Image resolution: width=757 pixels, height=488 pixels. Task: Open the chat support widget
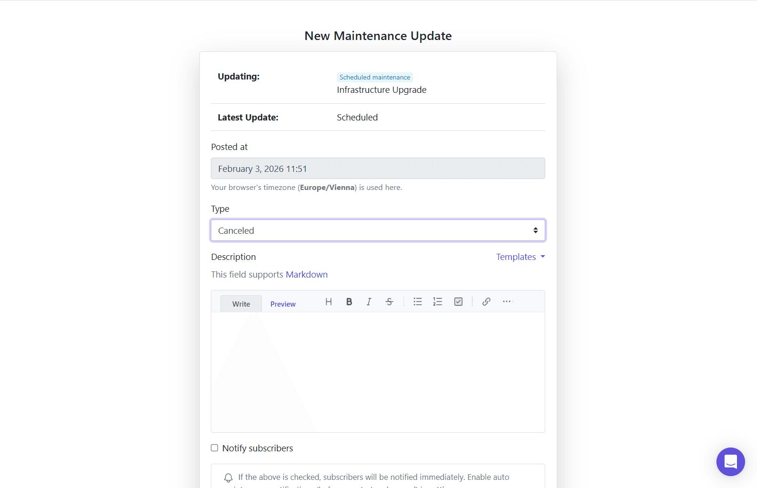(x=730, y=461)
